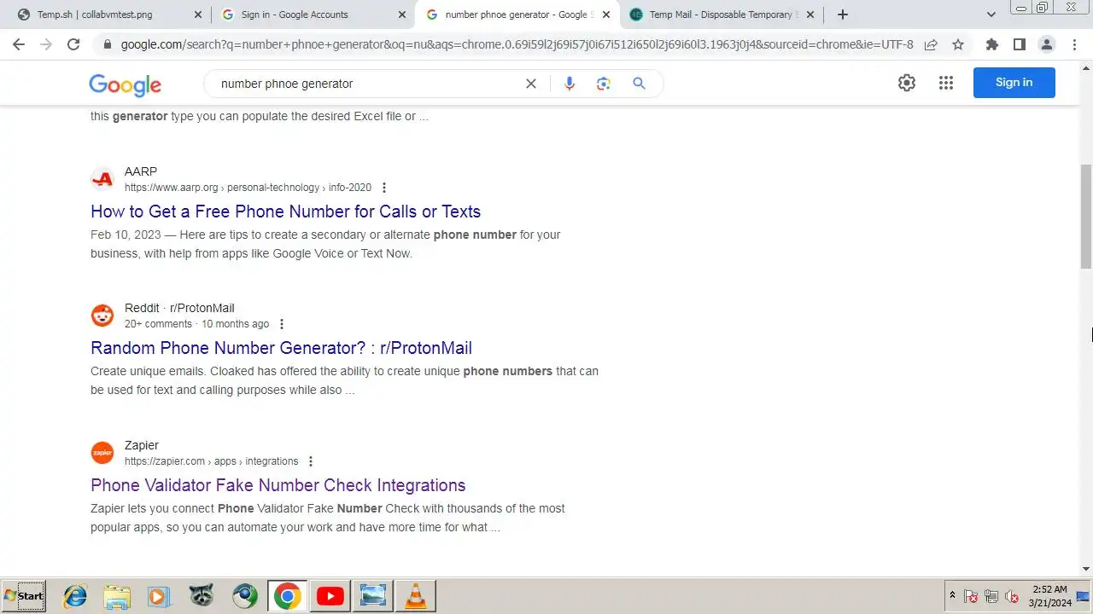Screen dimensions: 1093x614
Task: Open the YouTube taskbar shortcut
Action: point(330,596)
